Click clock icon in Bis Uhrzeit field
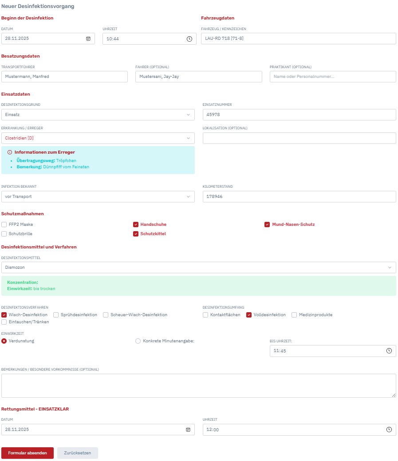398x461 pixels. [x=389, y=351]
